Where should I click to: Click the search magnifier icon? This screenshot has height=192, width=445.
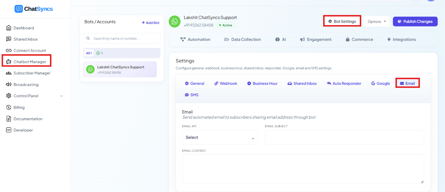89,38
